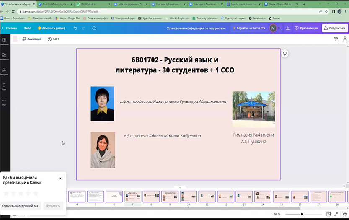
Task: Collapse the slide thumbnail strip using the chevron
Action: 180,188
